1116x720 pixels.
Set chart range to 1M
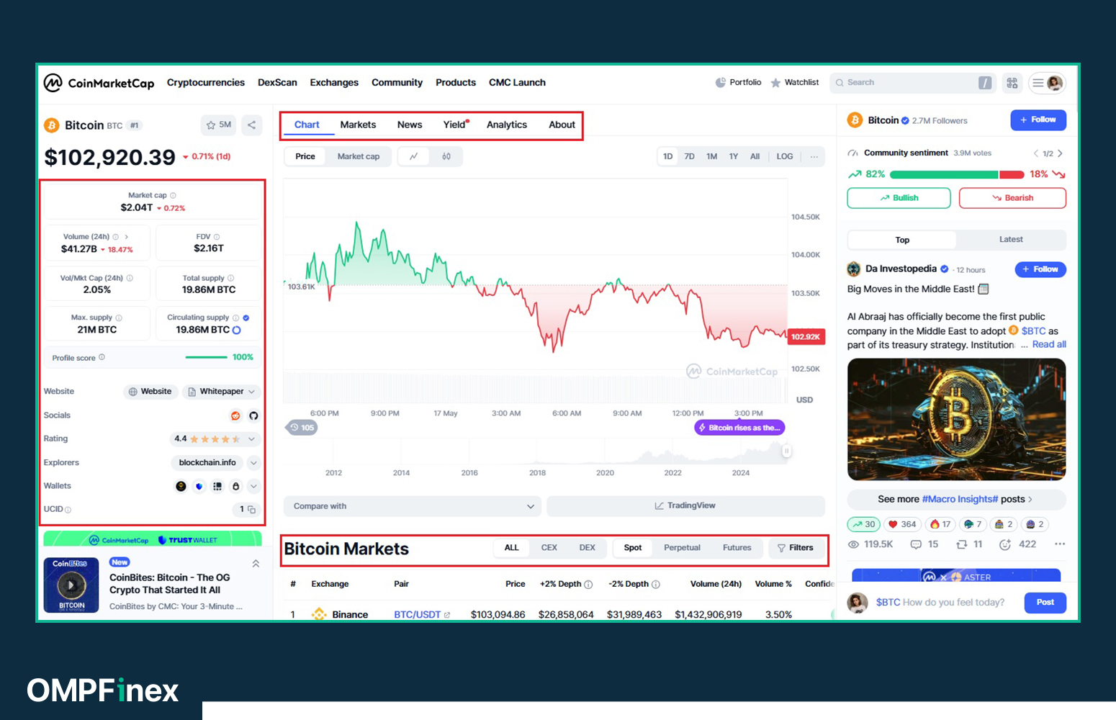click(712, 156)
